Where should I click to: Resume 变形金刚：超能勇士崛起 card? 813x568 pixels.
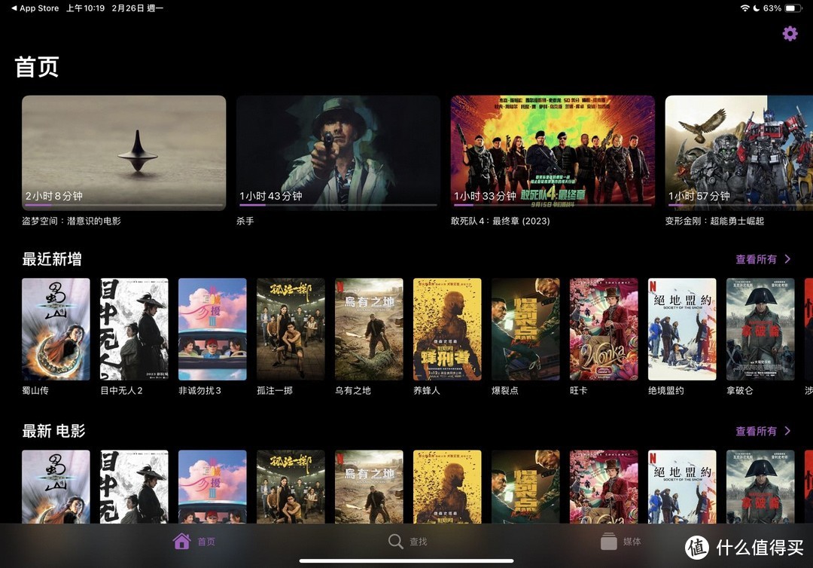[739, 152]
